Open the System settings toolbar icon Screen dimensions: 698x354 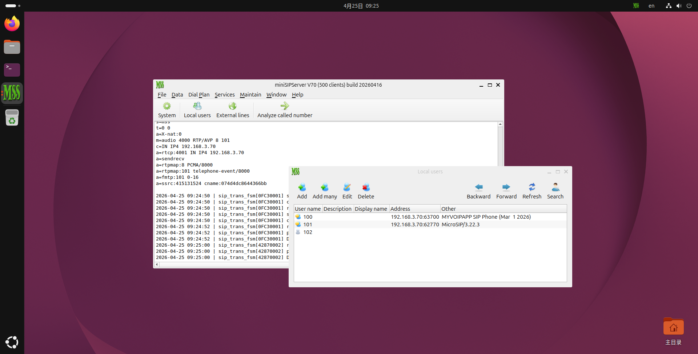pyautogui.click(x=167, y=110)
